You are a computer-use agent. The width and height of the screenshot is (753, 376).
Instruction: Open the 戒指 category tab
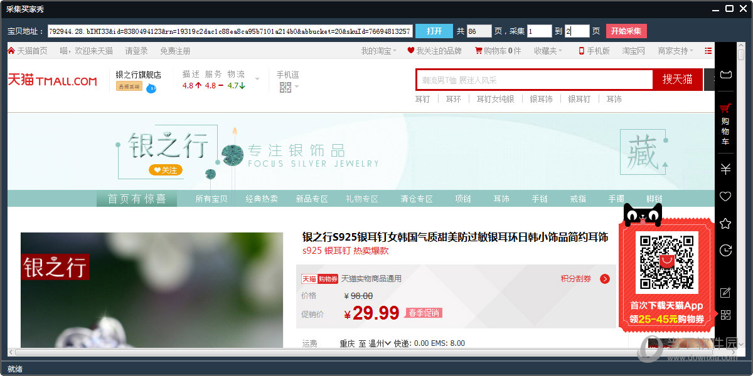click(578, 199)
